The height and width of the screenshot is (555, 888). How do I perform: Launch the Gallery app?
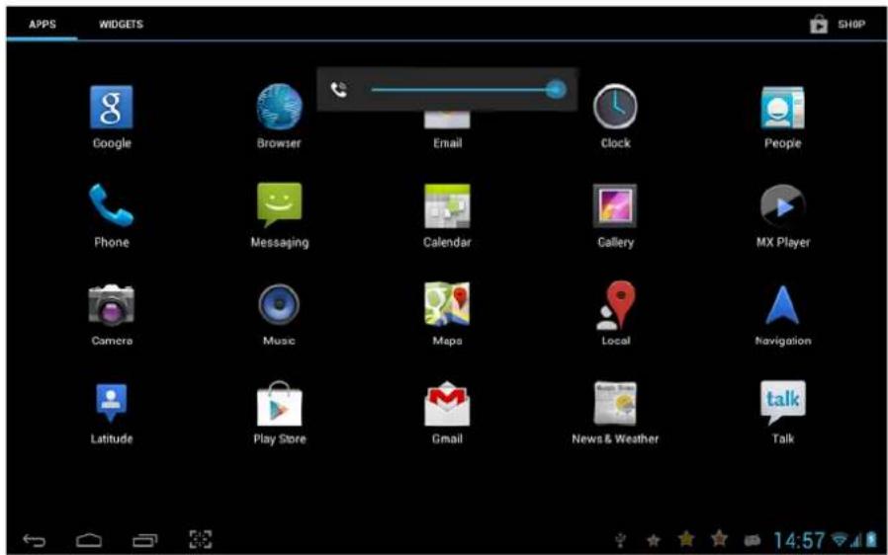615,206
